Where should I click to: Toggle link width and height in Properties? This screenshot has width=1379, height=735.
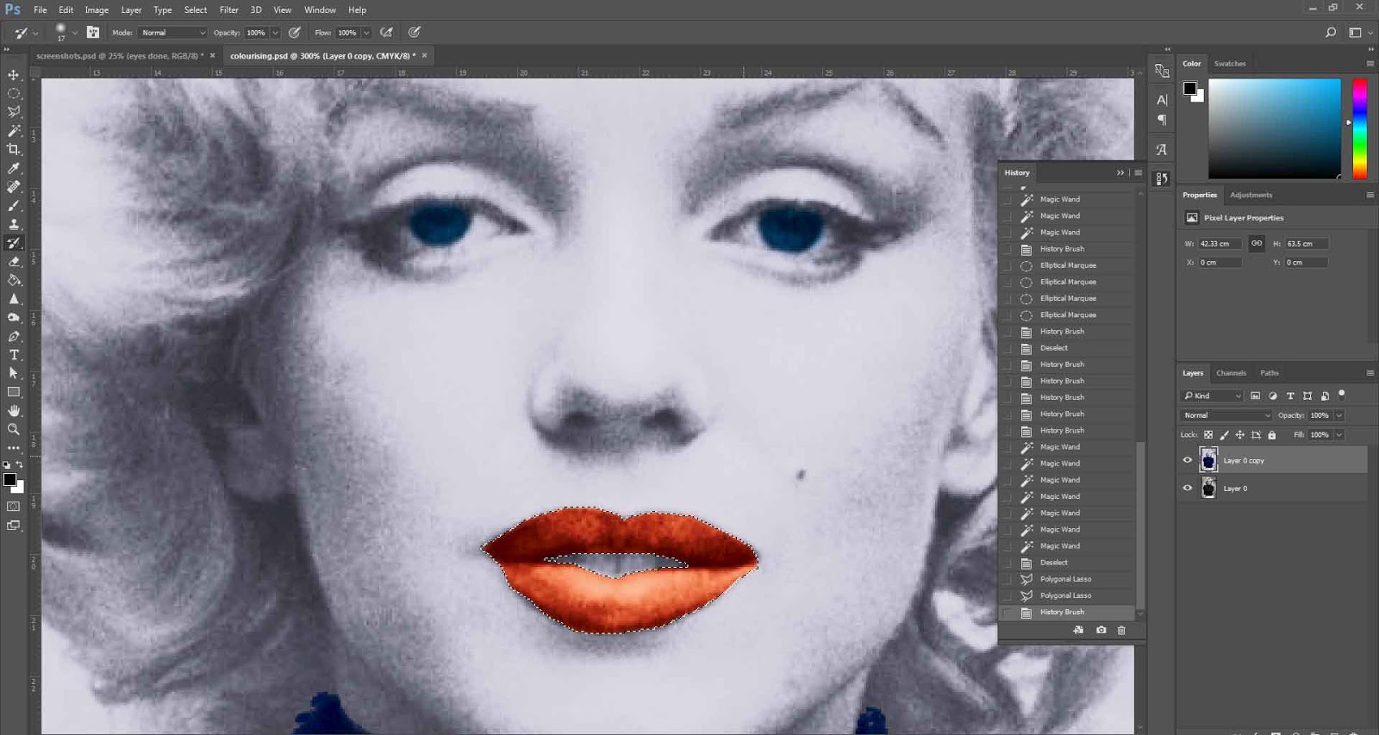coord(1257,244)
